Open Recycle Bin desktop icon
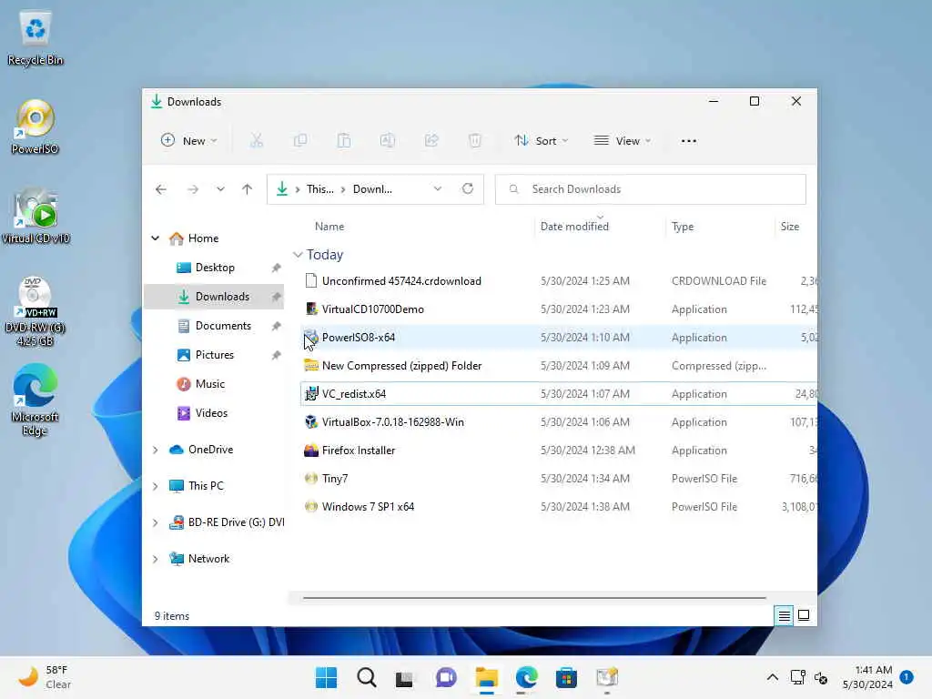 point(35,38)
